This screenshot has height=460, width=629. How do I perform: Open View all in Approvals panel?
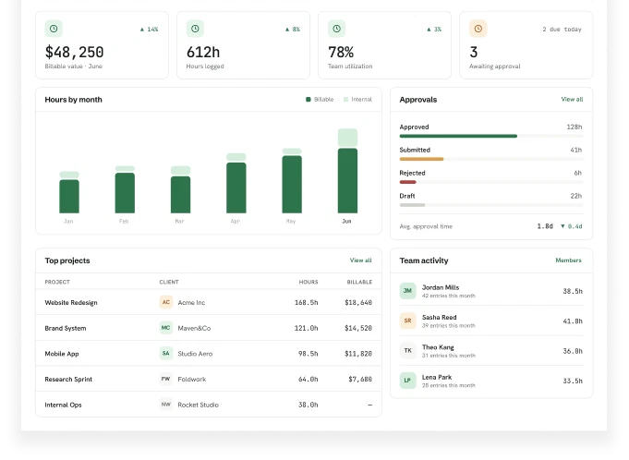tap(572, 100)
